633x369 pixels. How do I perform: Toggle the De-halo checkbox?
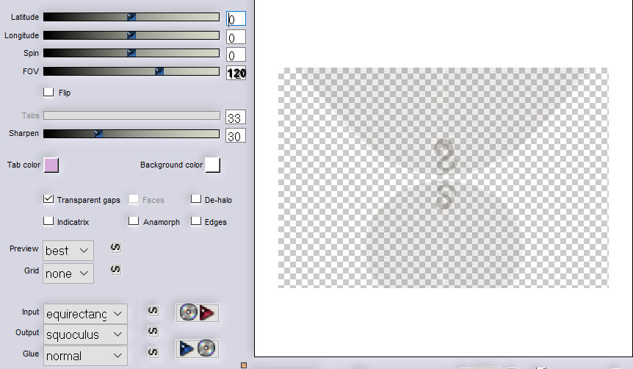tap(196, 199)
